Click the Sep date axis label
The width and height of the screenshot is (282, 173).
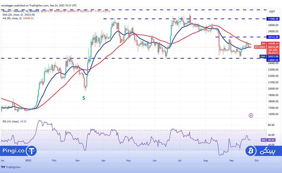(x=231, y=160)
